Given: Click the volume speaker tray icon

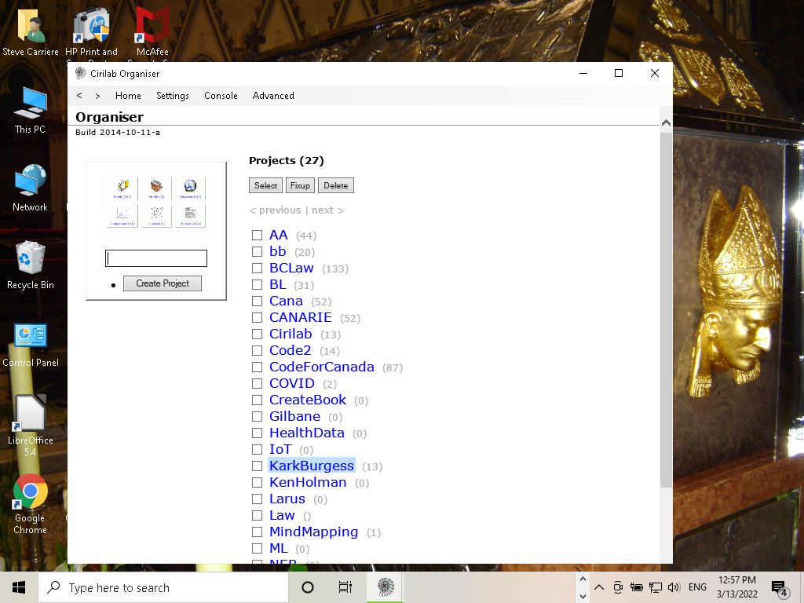Looking at the screenshot, I should 674,587.
